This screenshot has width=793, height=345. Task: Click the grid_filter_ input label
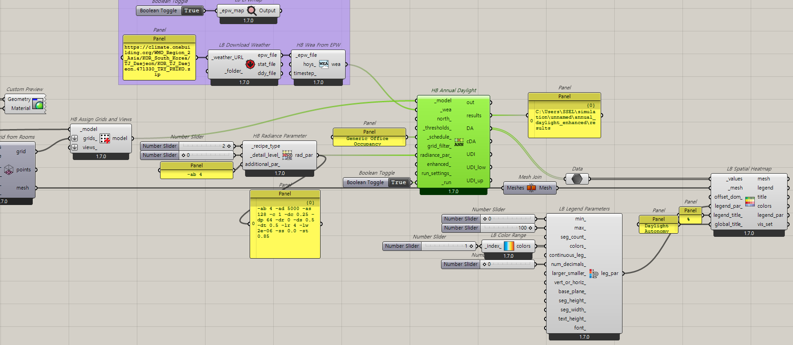[439, 146]
